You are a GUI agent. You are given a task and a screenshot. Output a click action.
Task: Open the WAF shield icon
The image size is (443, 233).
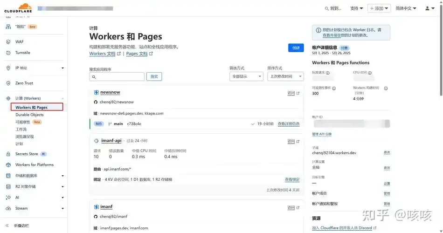pos(8,42)
